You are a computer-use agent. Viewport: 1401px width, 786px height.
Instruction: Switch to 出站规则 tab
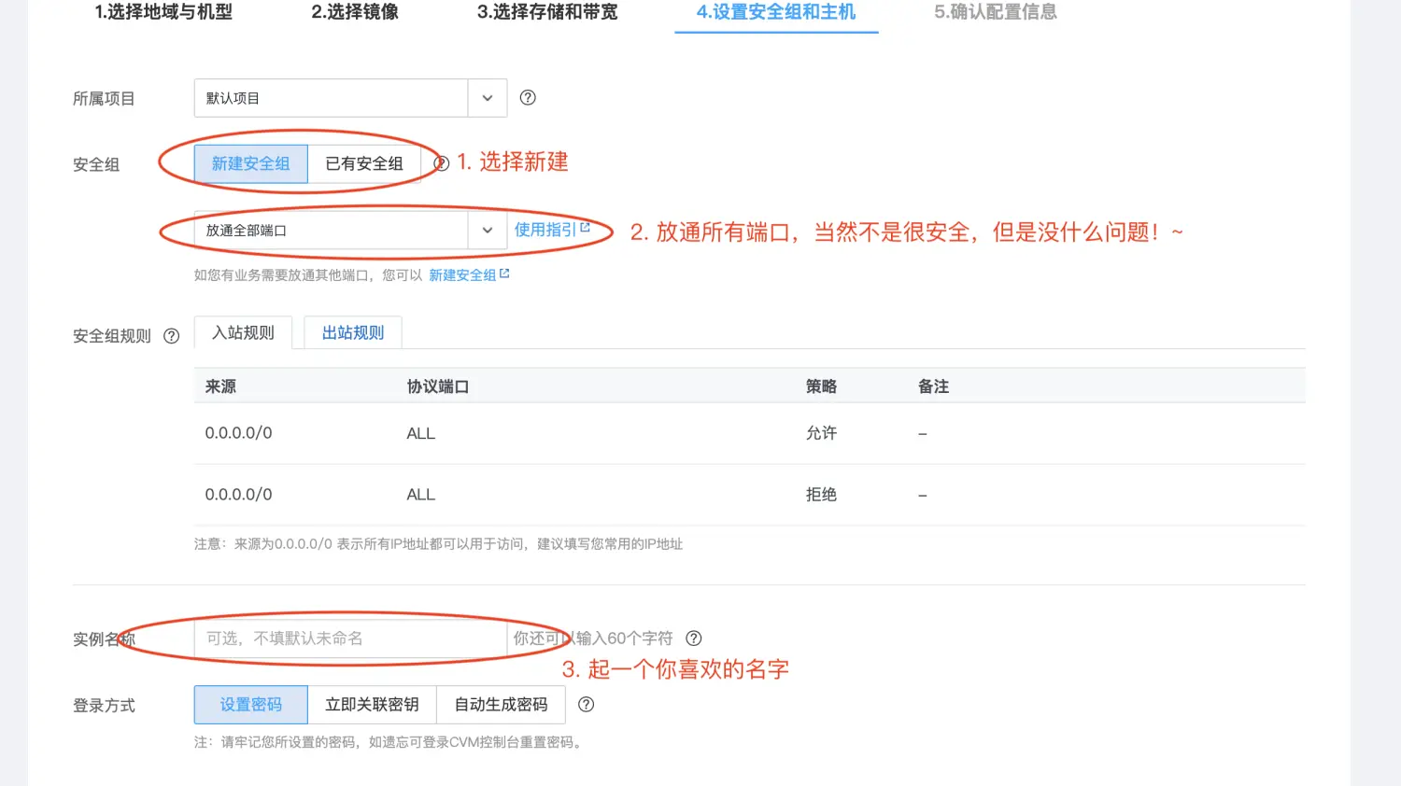tap(353, 333)
